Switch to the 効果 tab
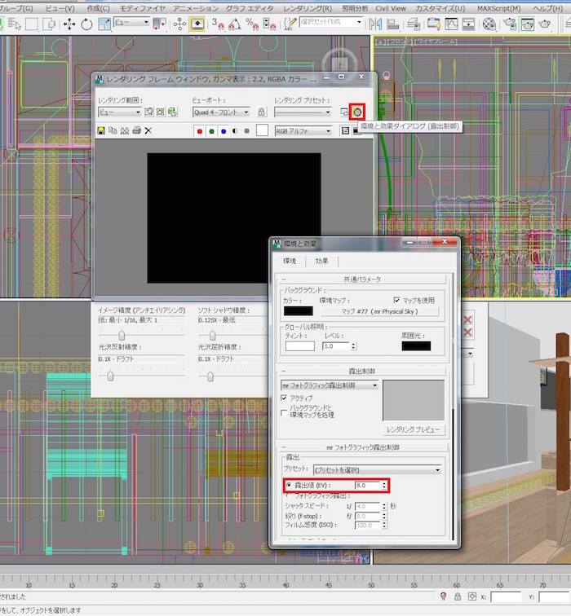 coord(321,261)
